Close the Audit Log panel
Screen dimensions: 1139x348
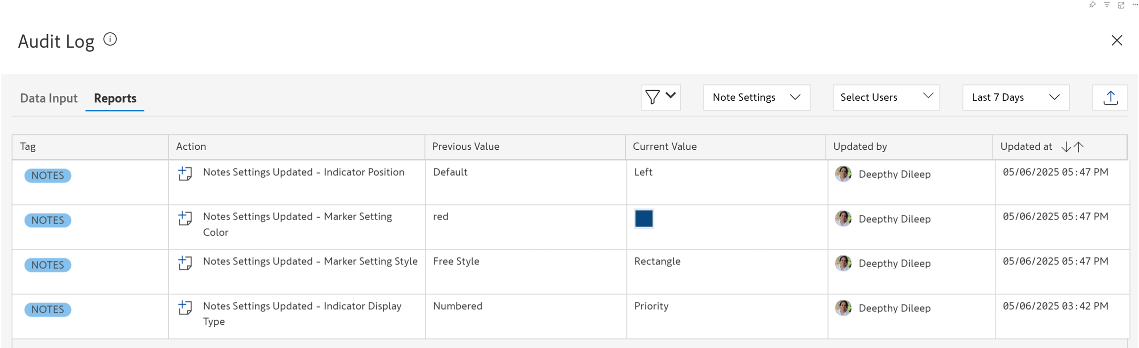1117,41
